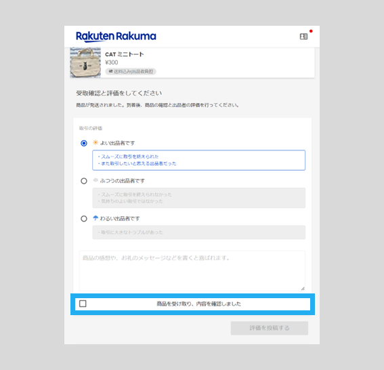384x370 pixels.
Task: Click the grey bad-seller description box
Action: click(199, 232)
